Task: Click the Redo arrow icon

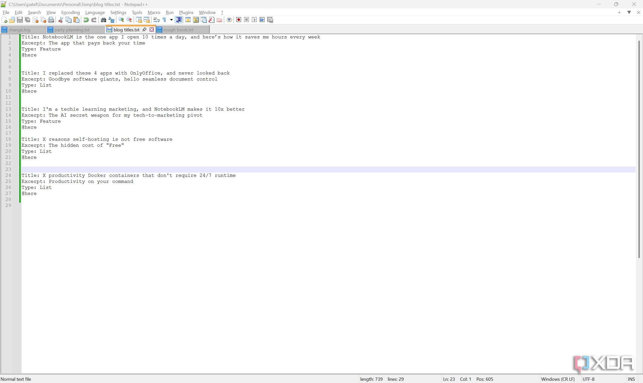Action: [x=94, y=20]
